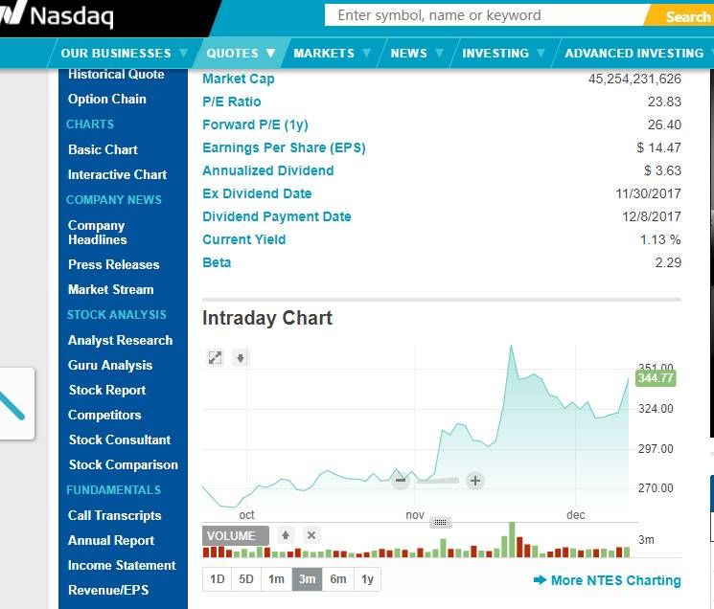
Task: Click the symbol search input field
Action: pyautogui.click(x=487, y=15)
